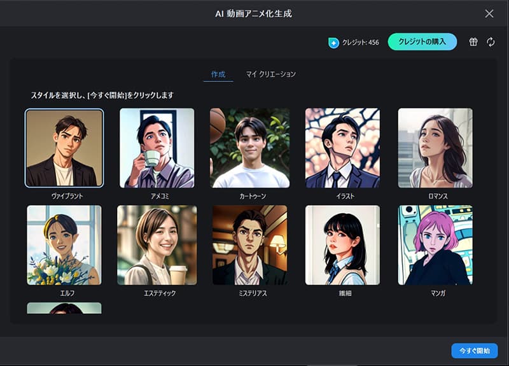The image size is (509, 366).
Task: Select the アメコミ style thumbnail
Action: (157, 148)
